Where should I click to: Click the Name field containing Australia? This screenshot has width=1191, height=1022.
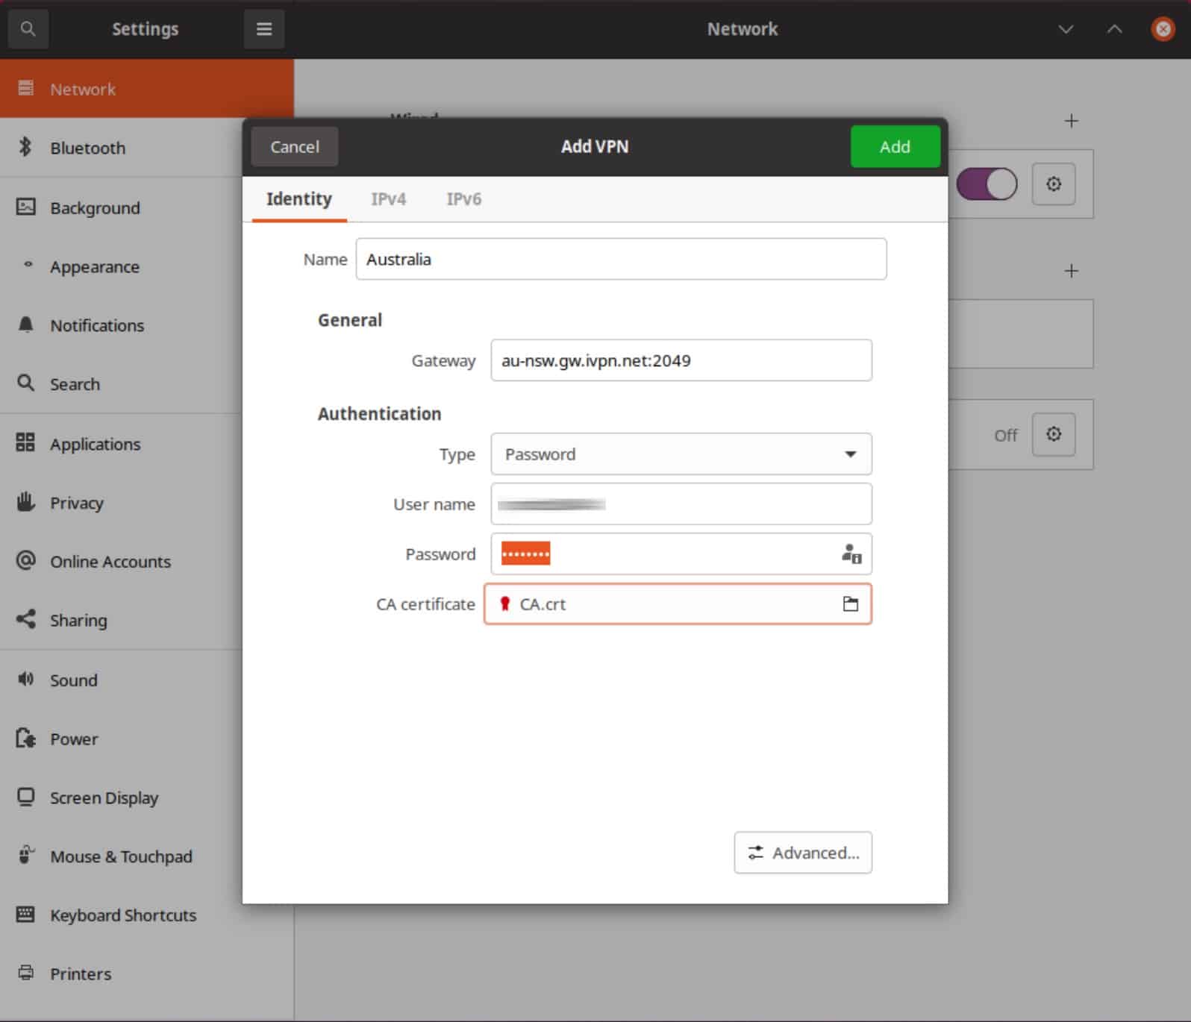coord(621,259)
